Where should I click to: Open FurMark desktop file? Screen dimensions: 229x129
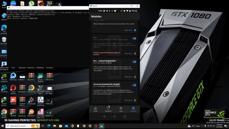pos(22,77)
